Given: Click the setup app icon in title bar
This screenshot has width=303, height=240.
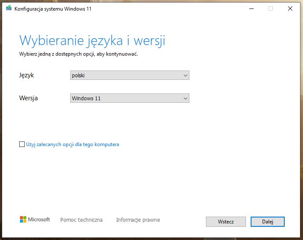Looking at the screenshot, I should point(9,8).
